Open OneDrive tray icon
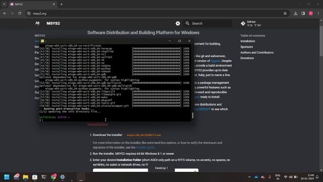Viewport: 323px width, 182px height. pyautogui.click(x=256, y=177)
